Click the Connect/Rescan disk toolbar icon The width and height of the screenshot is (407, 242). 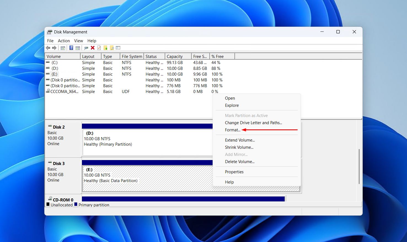pyautogui.click(x=86, y=48)
